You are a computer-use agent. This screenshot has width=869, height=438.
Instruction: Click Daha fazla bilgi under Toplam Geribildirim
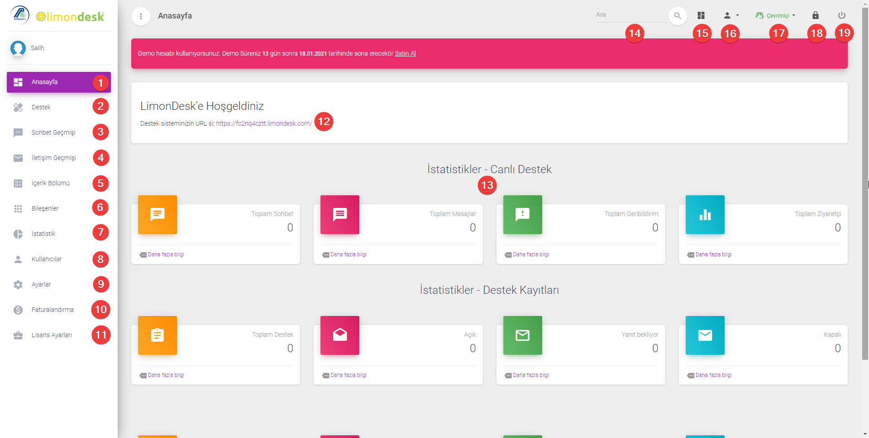pos(531,254)
